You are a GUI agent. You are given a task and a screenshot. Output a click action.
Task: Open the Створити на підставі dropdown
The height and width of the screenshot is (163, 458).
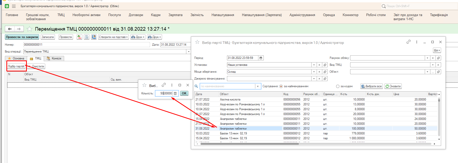(x=113, y=37)
